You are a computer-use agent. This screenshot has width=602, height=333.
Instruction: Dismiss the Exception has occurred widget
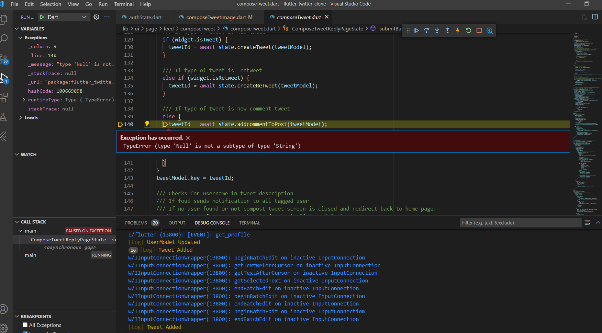tap(188, 138)
